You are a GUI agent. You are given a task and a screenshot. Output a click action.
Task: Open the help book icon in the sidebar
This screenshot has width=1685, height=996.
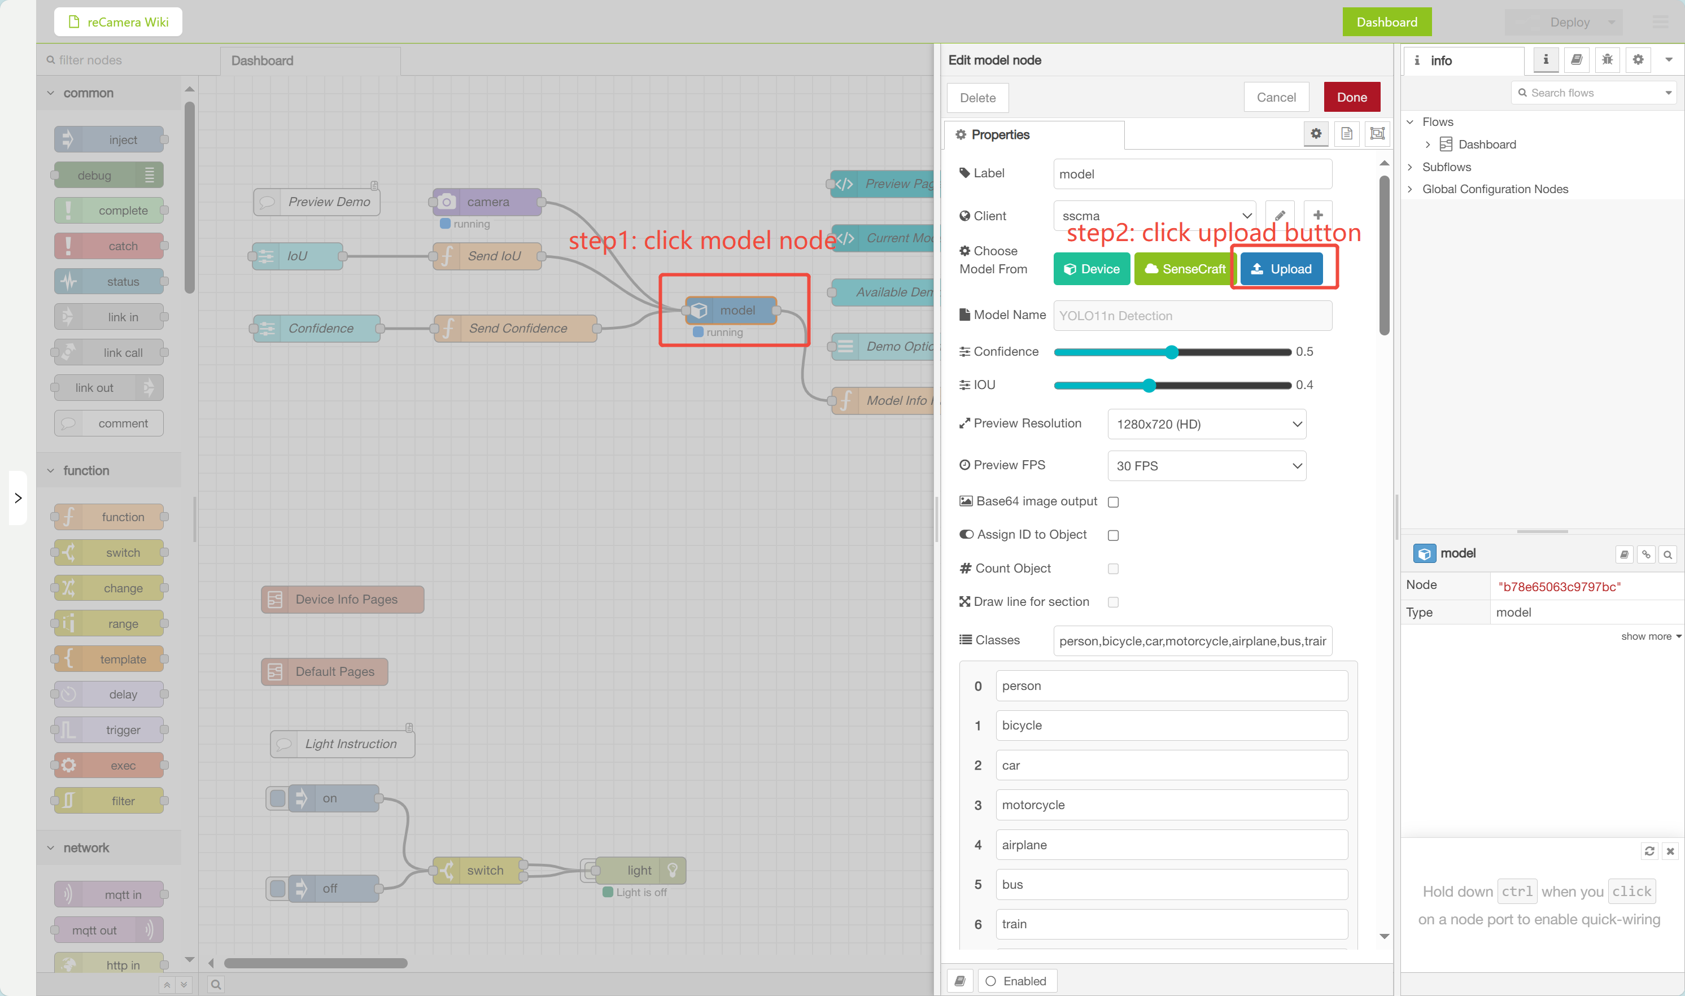[x=1576, y=60]
